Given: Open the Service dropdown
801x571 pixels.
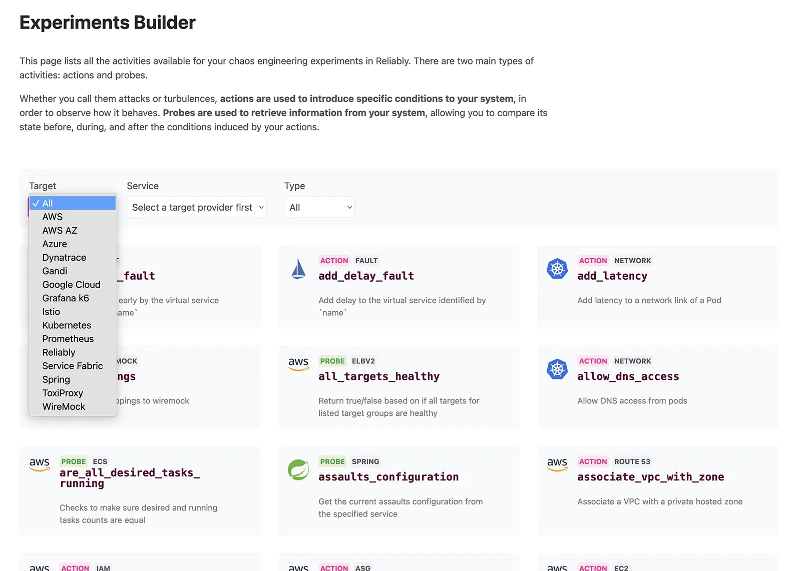Looking at the screenshot, I should [196, 207].
